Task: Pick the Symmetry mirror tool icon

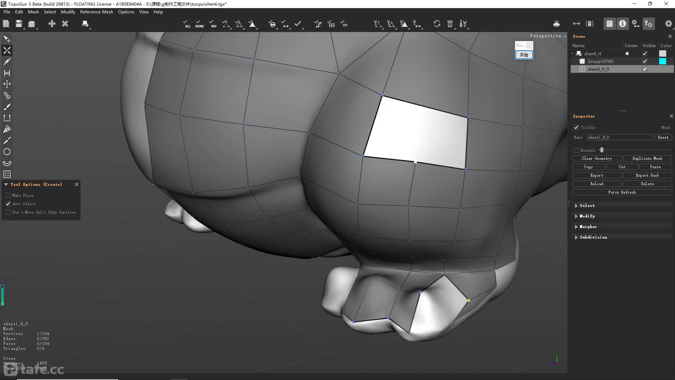Action: tap(7, 84)
